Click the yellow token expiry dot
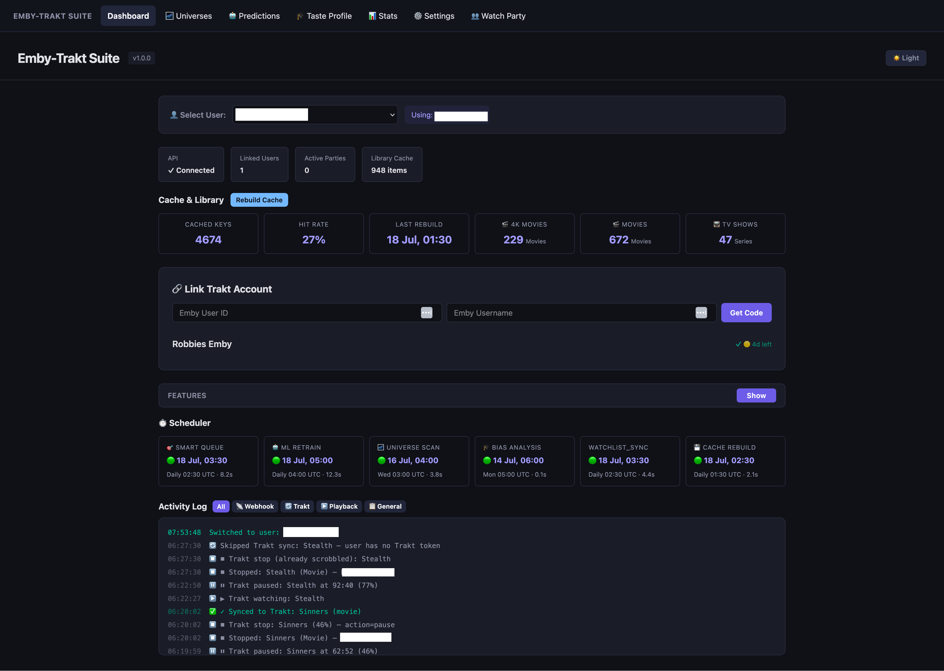944x671 pixels. tap(747, 344)
